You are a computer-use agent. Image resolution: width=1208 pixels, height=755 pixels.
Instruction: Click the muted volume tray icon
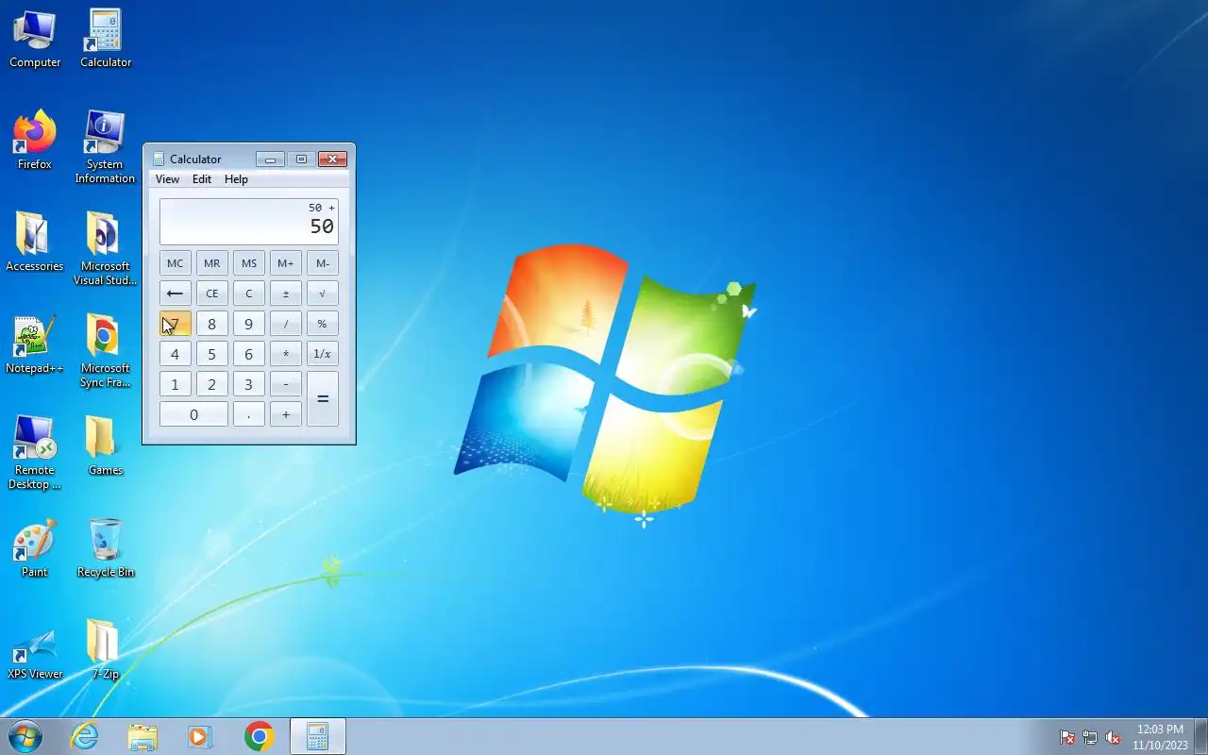tap(1113, 737)
